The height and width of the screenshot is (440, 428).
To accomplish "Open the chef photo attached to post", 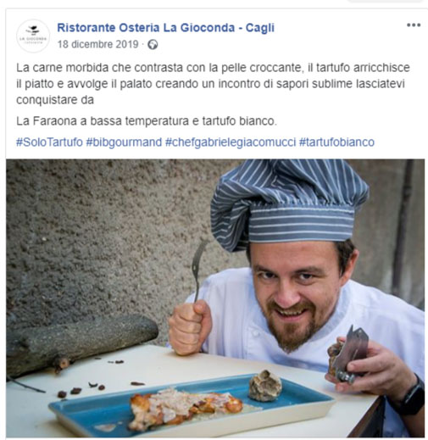I will coord(215,298).
